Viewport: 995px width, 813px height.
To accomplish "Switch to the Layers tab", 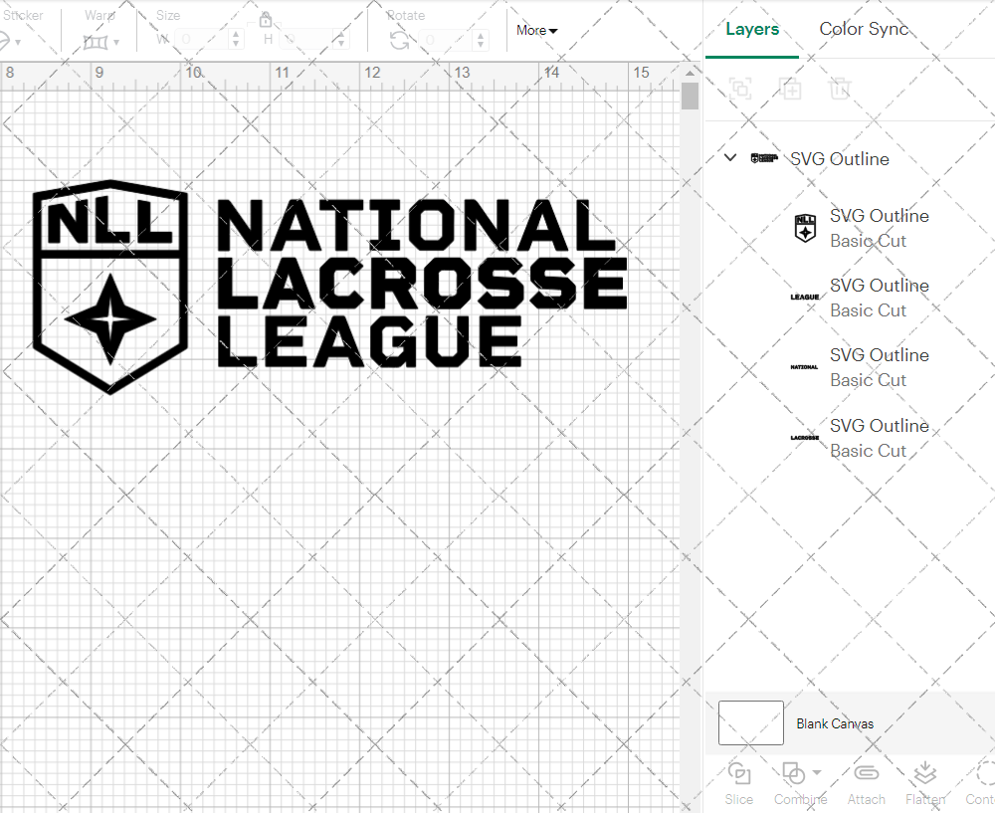I will 752,29.
